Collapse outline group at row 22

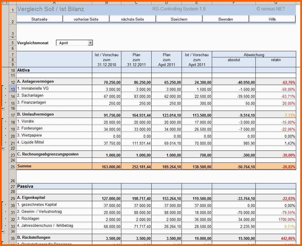coord(3,148)
